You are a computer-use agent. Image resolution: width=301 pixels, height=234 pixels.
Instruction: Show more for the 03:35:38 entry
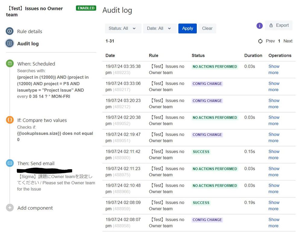274,69
